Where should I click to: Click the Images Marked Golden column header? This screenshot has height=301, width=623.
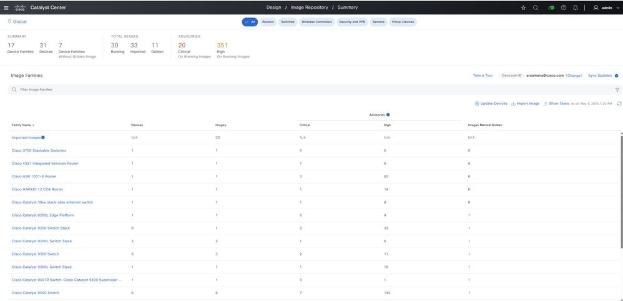[485, 126]
